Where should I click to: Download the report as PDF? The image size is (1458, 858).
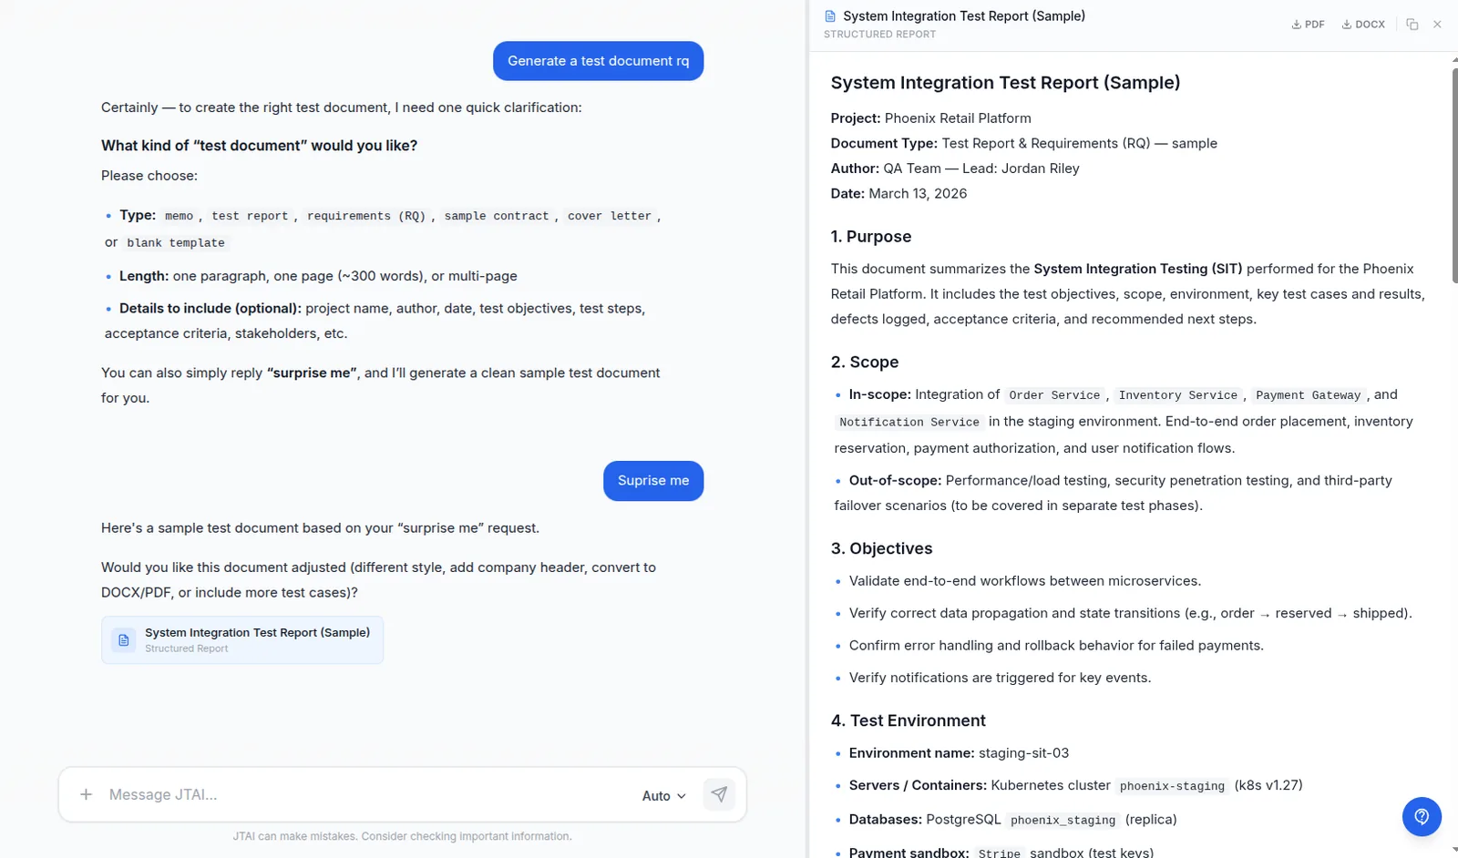pos(1308,25)
